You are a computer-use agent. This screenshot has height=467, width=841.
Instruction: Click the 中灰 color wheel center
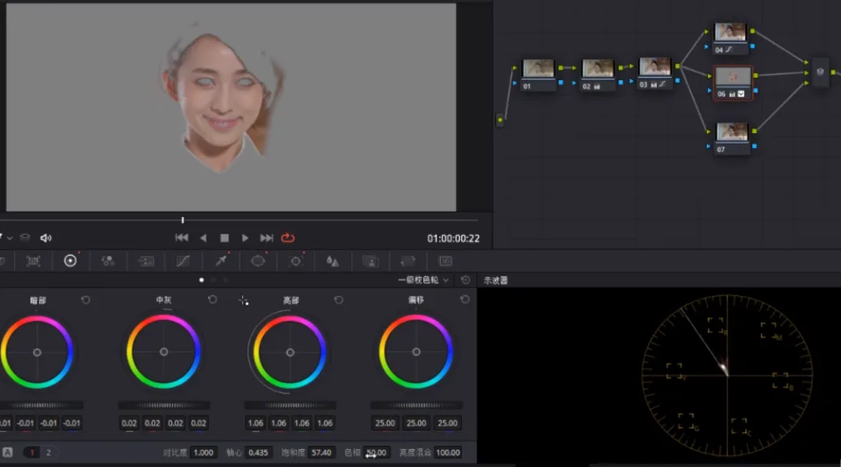point(164,352)
